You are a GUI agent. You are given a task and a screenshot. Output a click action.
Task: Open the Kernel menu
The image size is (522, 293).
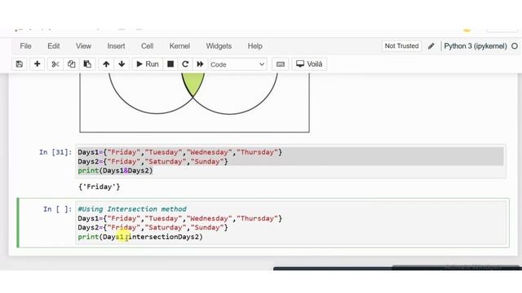click(179, 46)
